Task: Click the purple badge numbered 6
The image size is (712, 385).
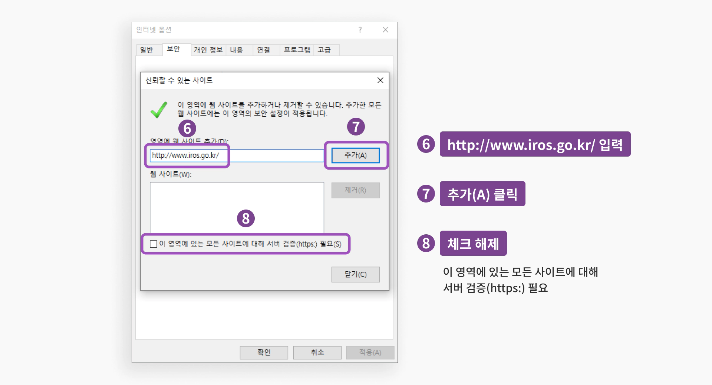Action: coord(187,129)
